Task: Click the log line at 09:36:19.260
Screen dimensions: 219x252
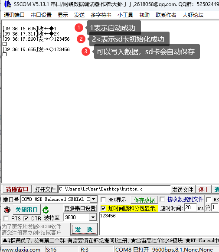Action: click(36, 39)
